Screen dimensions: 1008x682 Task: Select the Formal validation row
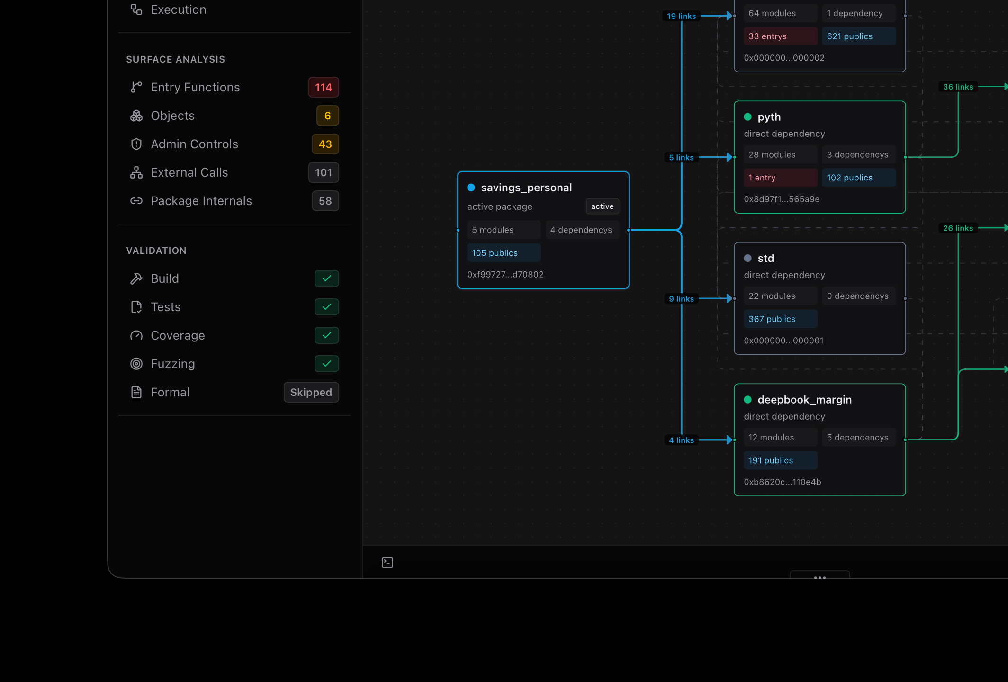[x=234, y=392]
